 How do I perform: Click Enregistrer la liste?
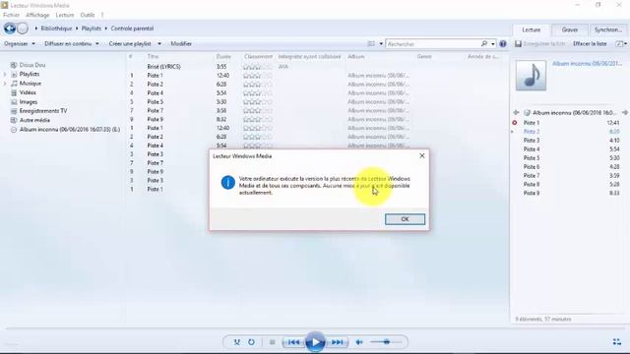pyautogui.click(x=540, y=43)
